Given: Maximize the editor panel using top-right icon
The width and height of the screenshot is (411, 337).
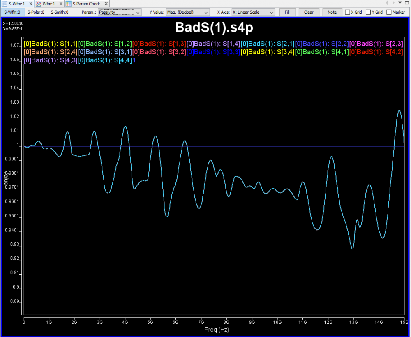Looking at the screenshot, I should (406, 3).
